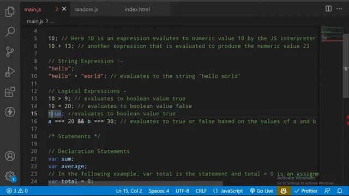Open the Manage settings gear
349x196 pixels.
pos(10,176)
